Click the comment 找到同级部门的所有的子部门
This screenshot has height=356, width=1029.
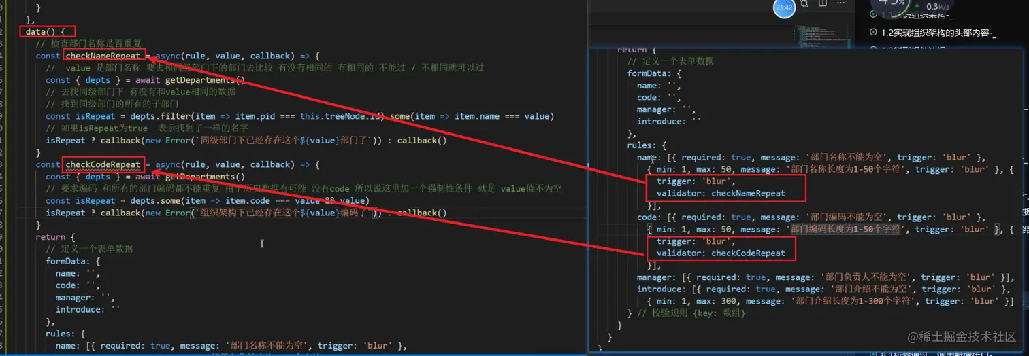pyautogui.click(x=112, y=104)
